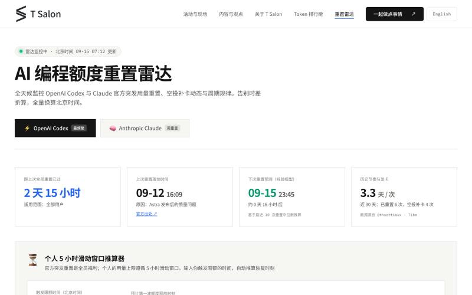
Task: Go to 关于 T Salon page
Action: [268, 14]
